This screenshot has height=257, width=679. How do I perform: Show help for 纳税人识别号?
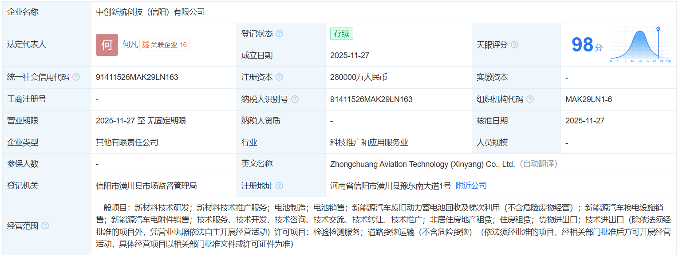[x=295, y=99]
